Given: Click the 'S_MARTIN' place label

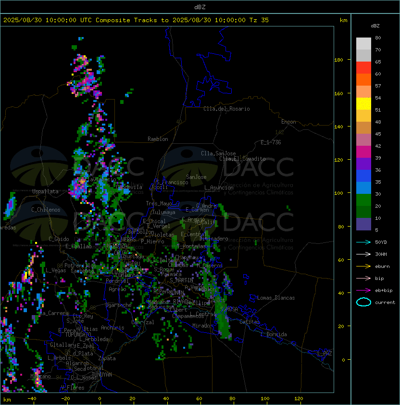Looking at the screenshot, I should pos(182,280).
